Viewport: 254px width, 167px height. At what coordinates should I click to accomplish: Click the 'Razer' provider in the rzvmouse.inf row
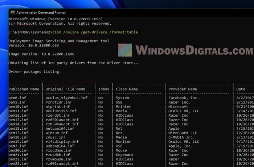(174, 159)
